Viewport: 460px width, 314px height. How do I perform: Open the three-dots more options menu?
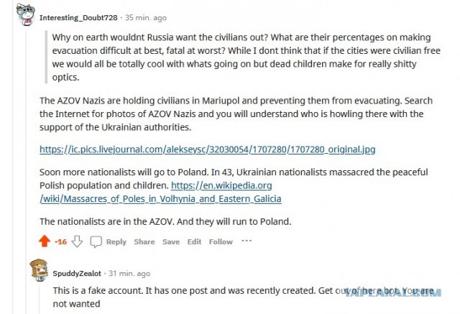[x=247, y=241]
